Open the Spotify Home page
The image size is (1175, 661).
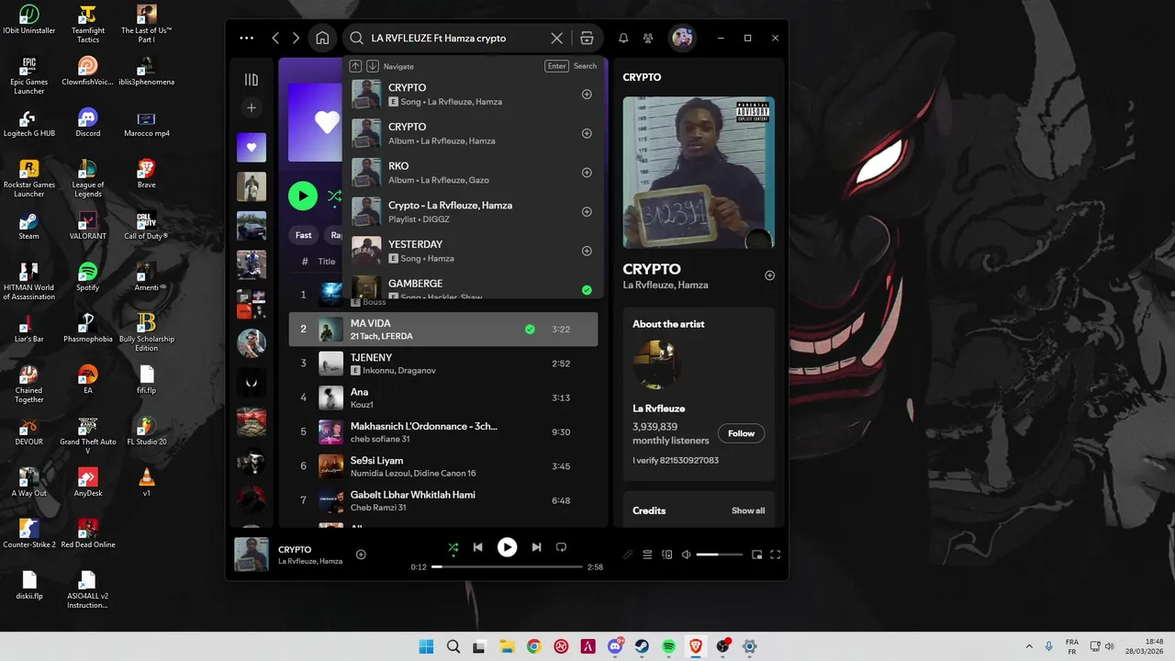tap(322, 39)
